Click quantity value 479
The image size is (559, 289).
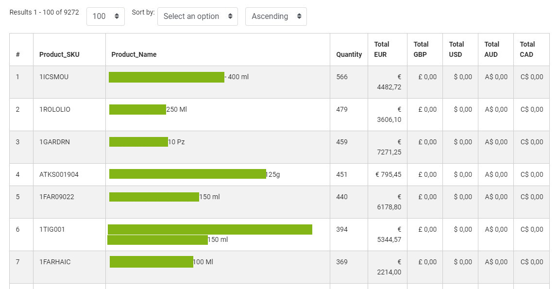tap(342, 109)
